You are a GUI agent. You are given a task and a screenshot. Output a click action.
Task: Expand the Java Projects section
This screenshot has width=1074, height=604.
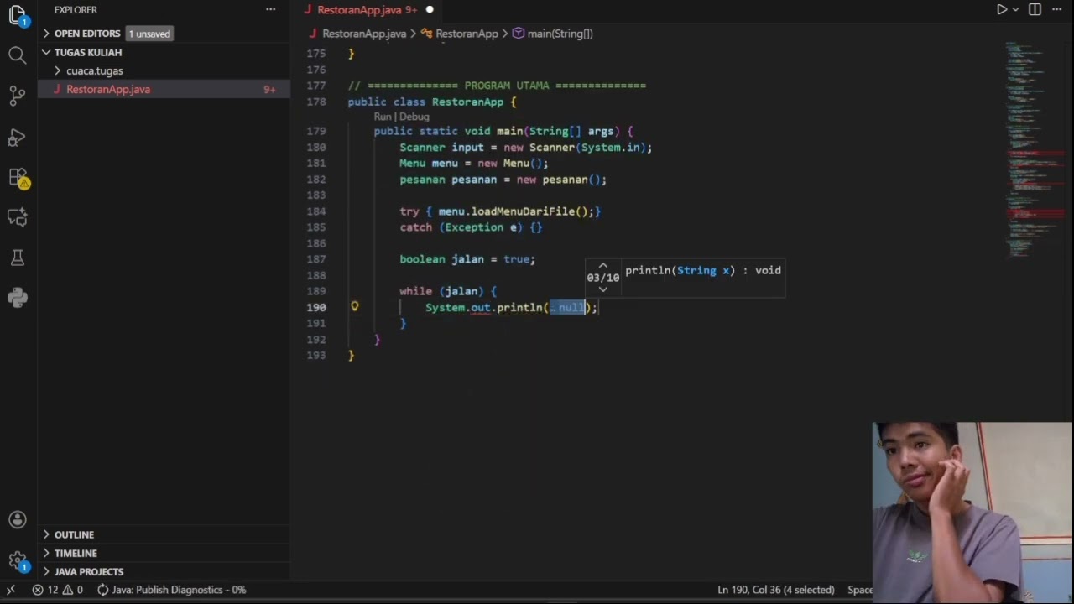pos(88,571)
